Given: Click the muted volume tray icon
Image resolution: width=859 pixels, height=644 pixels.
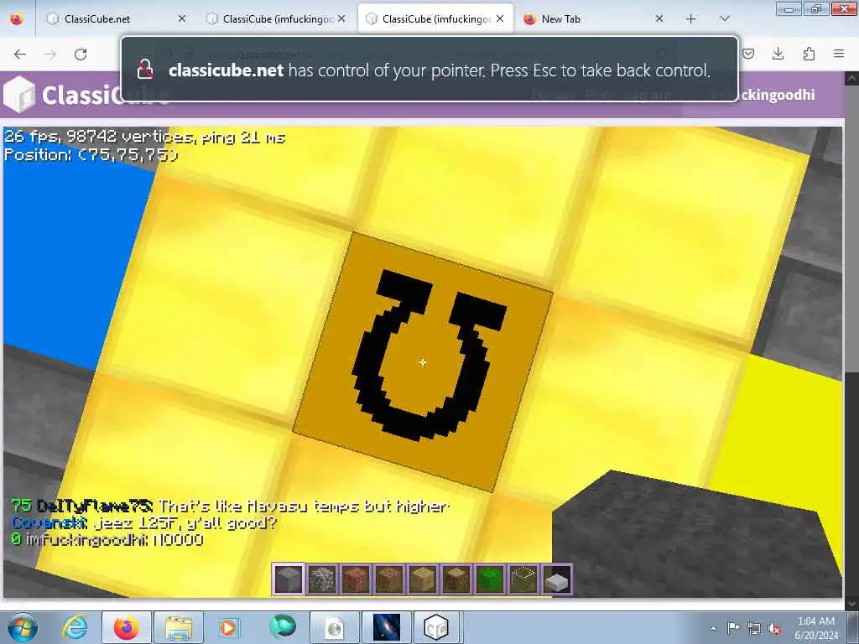Looking at the screenshot, I should click(774, 628).
